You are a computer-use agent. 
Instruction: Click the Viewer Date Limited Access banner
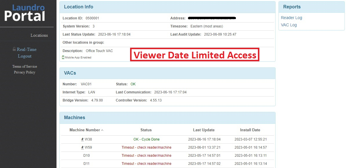[x=195, y=55]
